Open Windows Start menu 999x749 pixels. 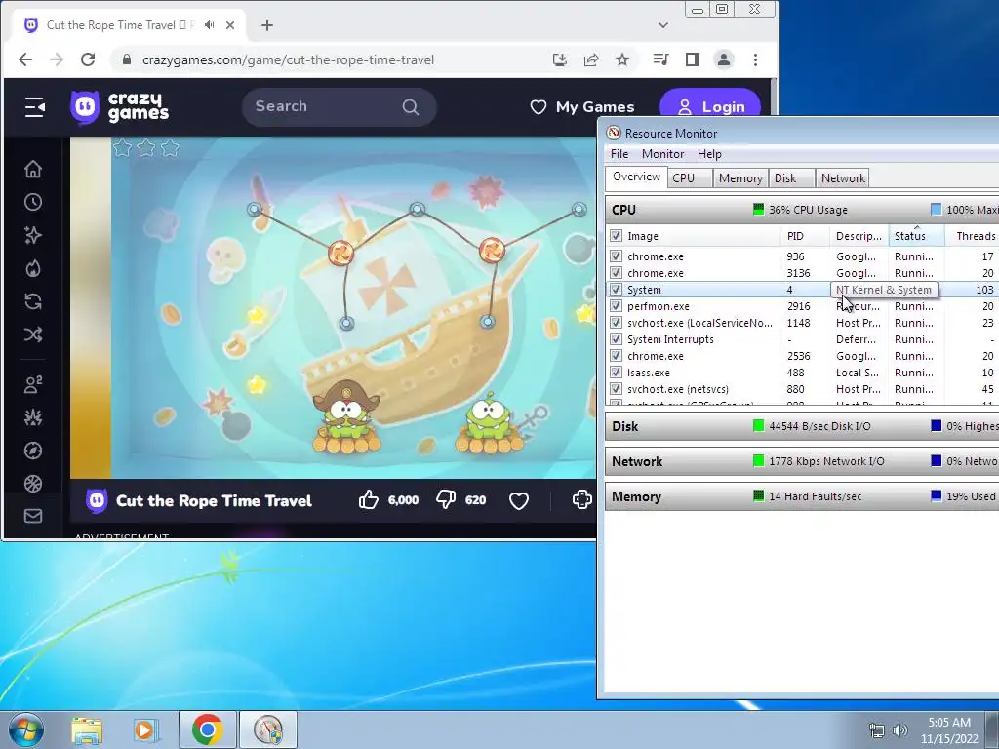click(x=26, y=729)
